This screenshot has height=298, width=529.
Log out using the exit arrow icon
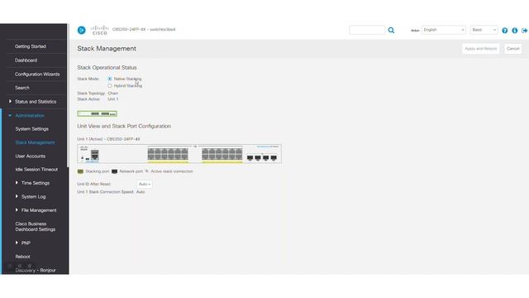pos(524,31)
